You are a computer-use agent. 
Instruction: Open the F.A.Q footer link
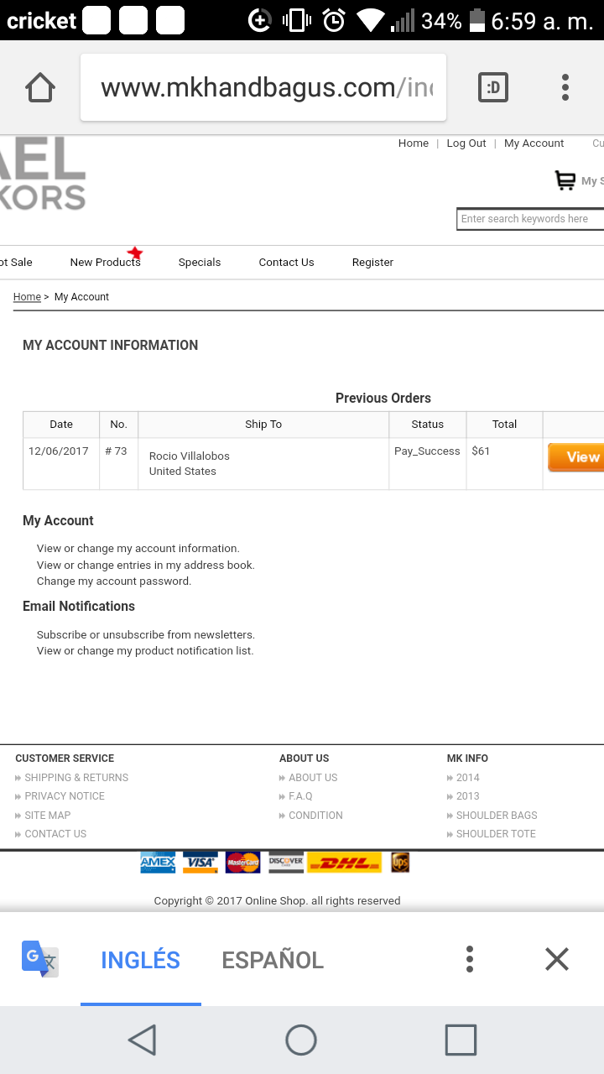(x=300, y=796)
